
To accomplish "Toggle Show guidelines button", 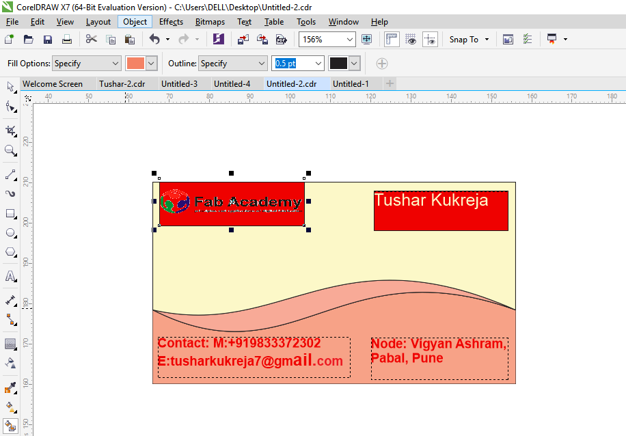I will pyautogui.click(x=430, y=39).
